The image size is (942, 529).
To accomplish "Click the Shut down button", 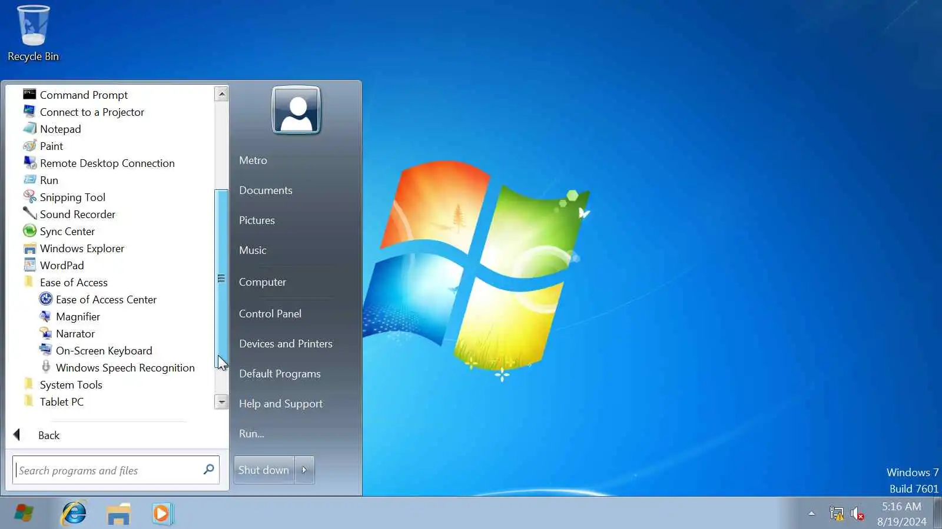I will click(264, 470).
